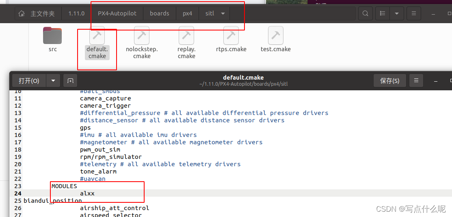
Task: Select the rtps.cmake file icon
Action: click(231, 35)
